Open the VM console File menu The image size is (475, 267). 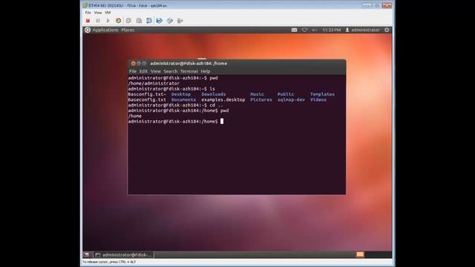[88, 13]
